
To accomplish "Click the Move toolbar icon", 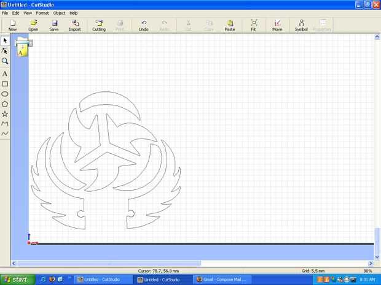I will [277, 25].
